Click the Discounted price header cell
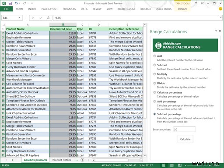This screenshot has width=224, height=168. click(63, 29)
